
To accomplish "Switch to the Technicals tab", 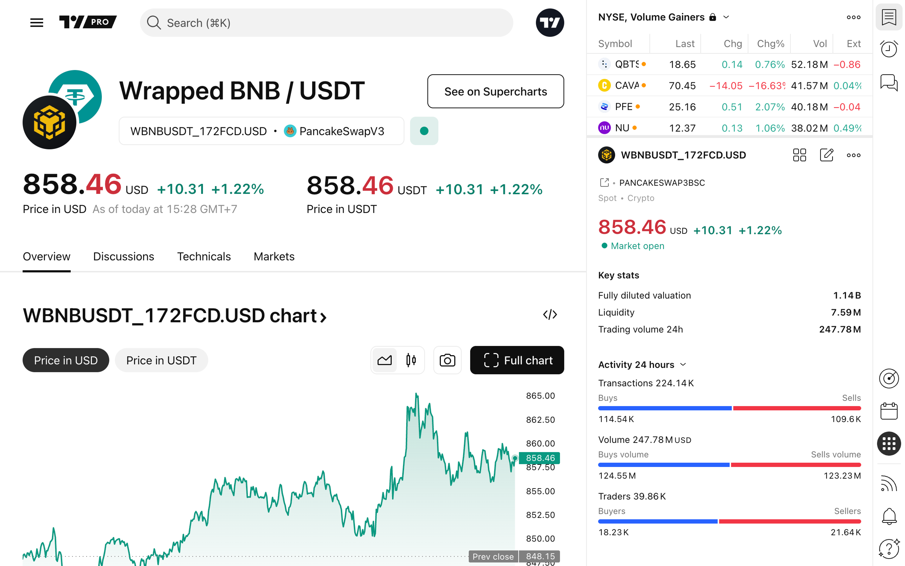I will point(204,256).
